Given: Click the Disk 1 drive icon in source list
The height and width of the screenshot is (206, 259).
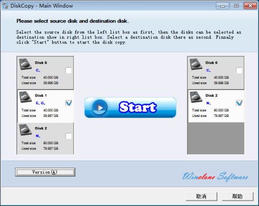Looking at the screenshot, I should click(25, 97).
